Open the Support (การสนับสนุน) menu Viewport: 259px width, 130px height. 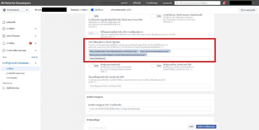(152, 3)
